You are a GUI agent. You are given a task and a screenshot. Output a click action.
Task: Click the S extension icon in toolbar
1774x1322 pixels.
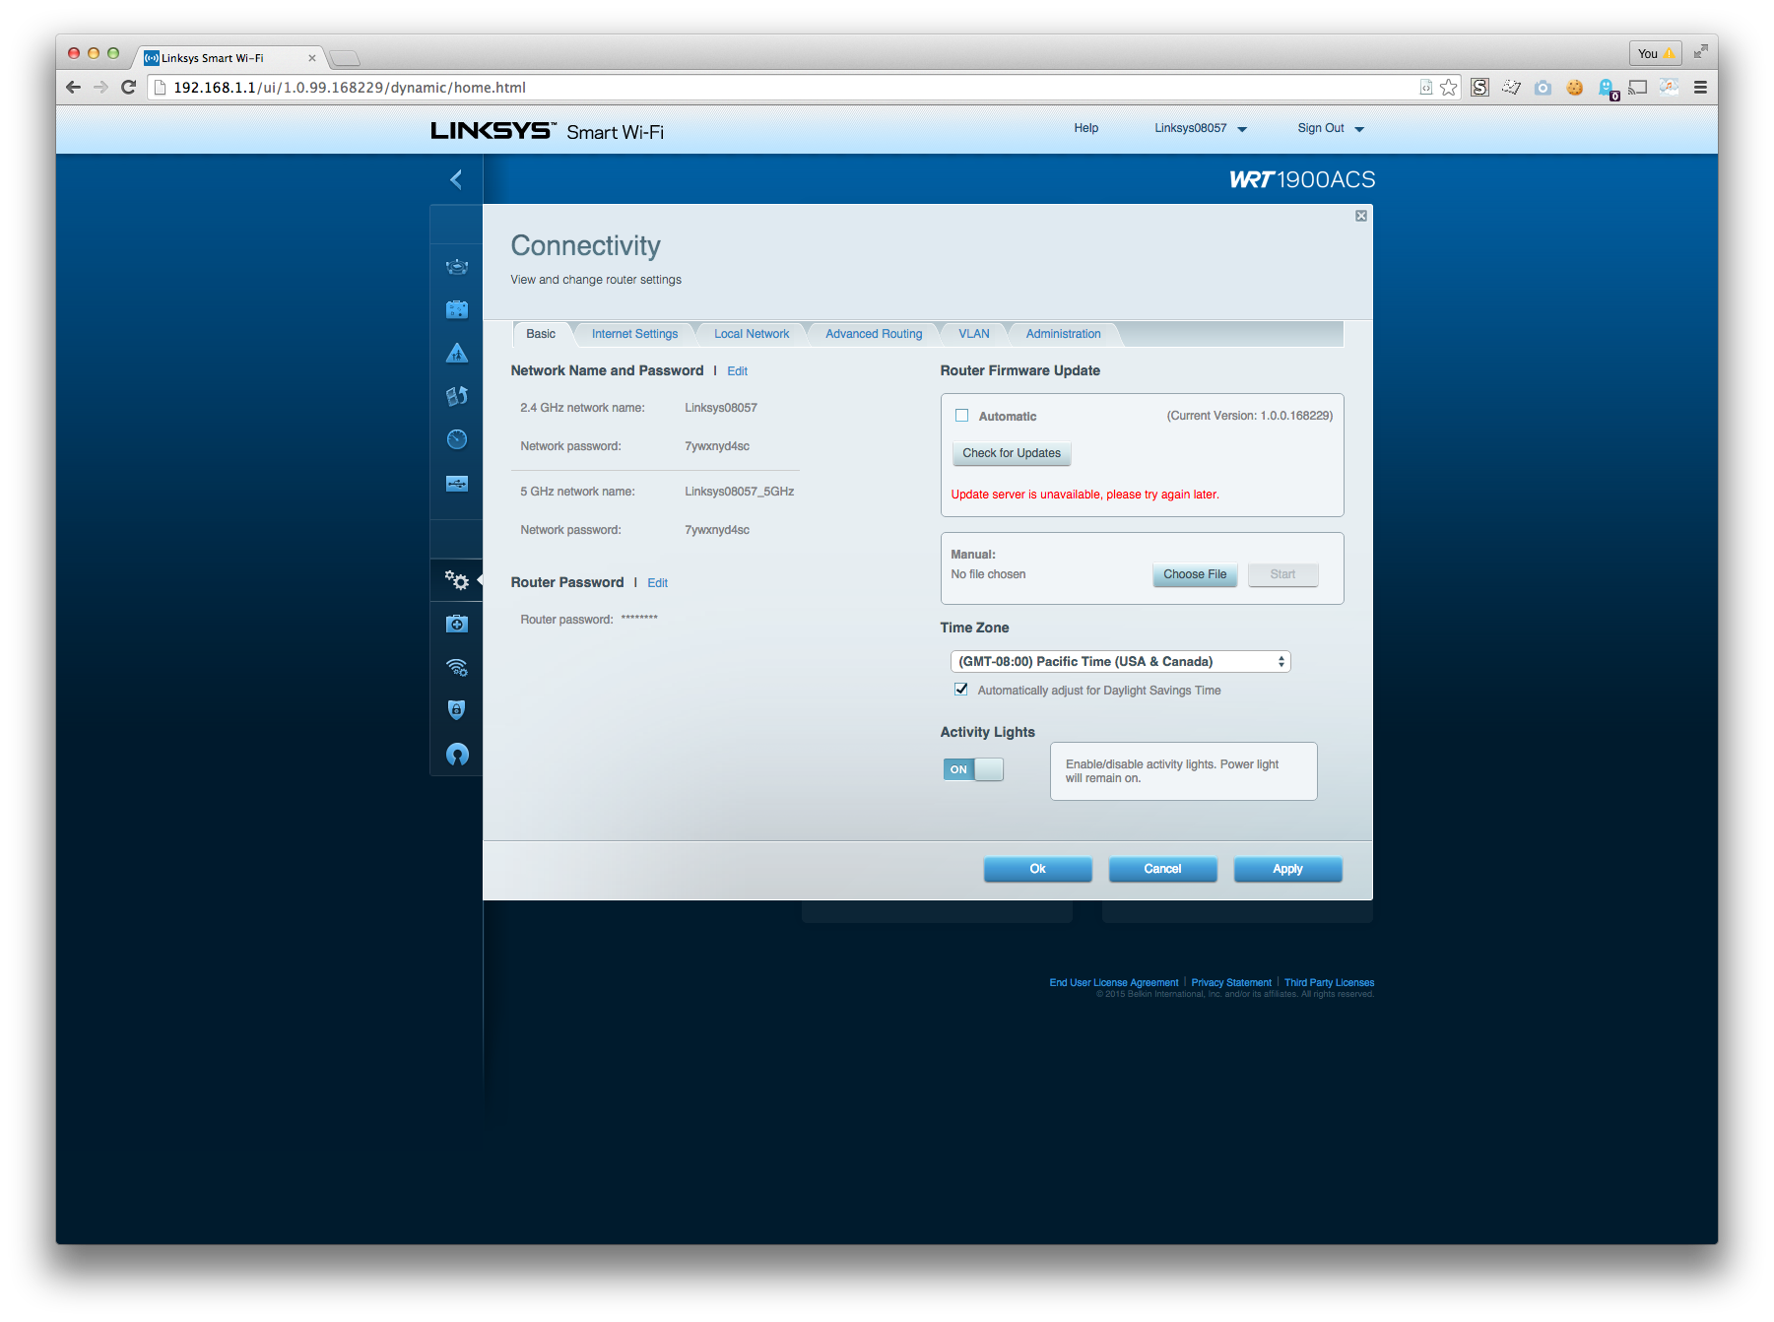pos(1479,87)
